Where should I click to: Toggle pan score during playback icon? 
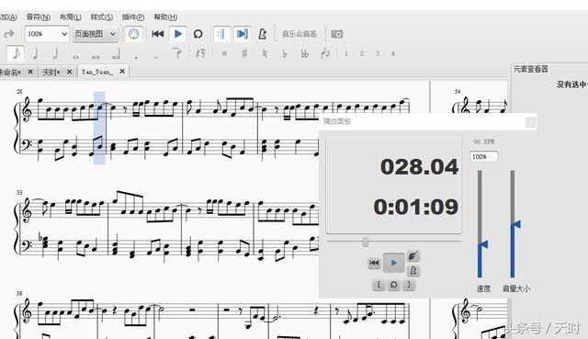click(x=243, y=34)
